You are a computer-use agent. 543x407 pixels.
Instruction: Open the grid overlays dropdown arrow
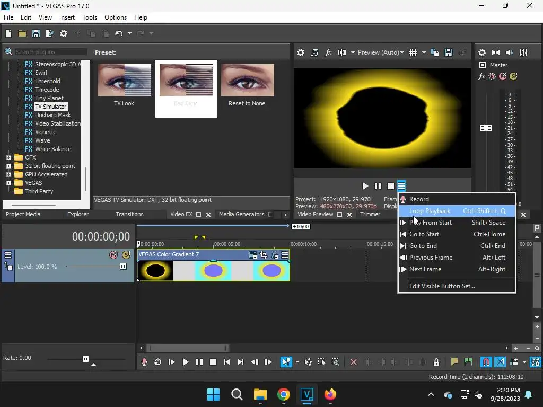point(424,52)
